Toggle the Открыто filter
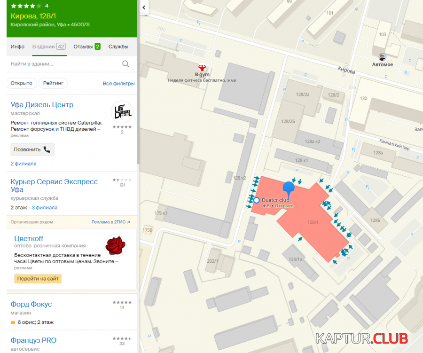 coord(21,83)
